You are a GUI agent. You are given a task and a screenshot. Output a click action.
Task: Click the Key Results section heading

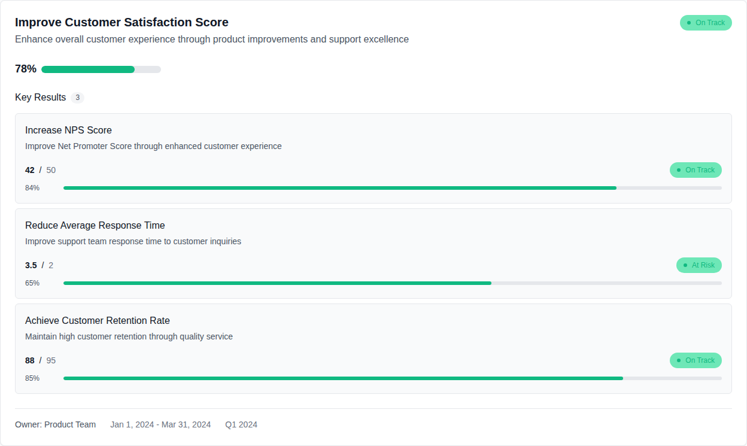[40, 98]
